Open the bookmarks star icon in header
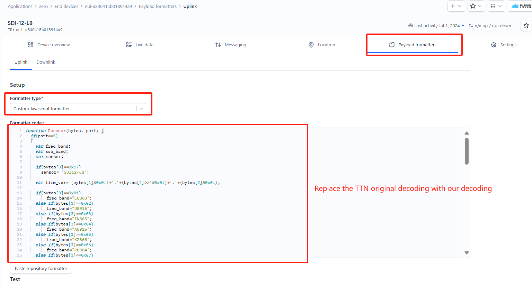Screen dimensions: 532x287 473,6
